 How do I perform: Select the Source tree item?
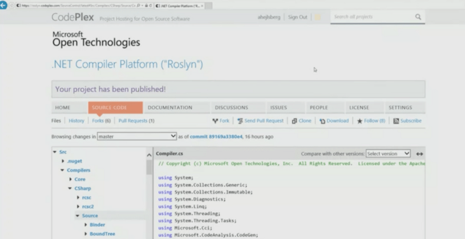(90, 216)
